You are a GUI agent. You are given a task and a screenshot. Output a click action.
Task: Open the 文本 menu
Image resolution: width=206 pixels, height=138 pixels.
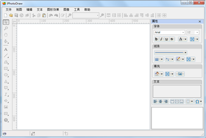40,10
